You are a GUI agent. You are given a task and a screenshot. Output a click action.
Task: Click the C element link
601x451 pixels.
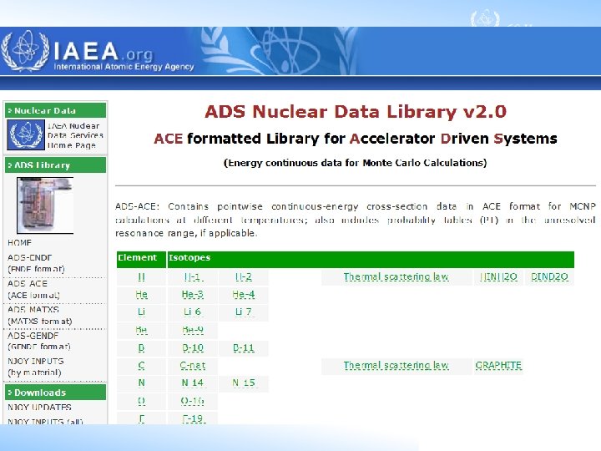(x=141, y=365)
